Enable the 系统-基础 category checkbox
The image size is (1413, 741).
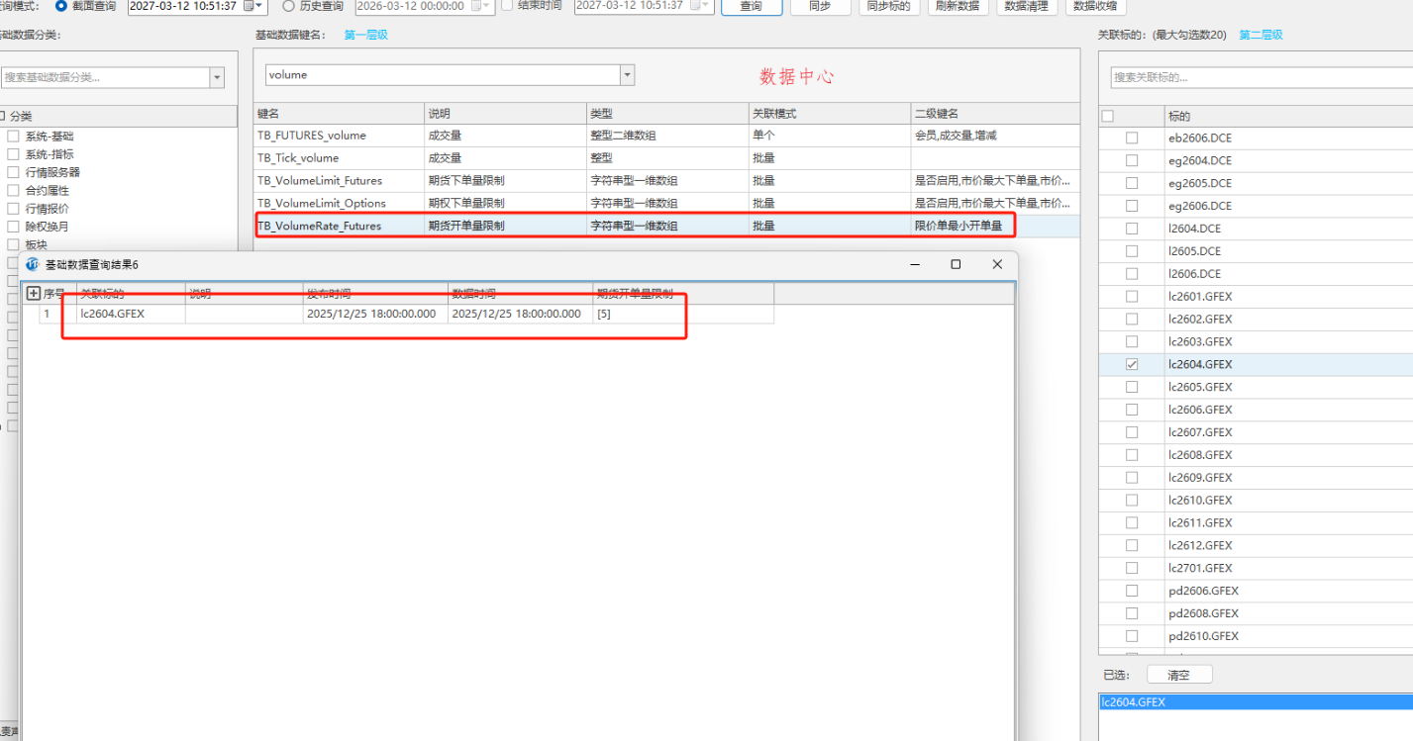click(x=14, y=137)
